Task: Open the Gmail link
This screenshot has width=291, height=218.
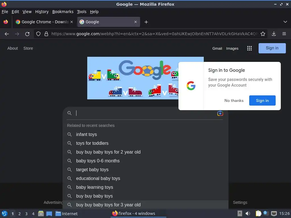Action: click(217, 48)
